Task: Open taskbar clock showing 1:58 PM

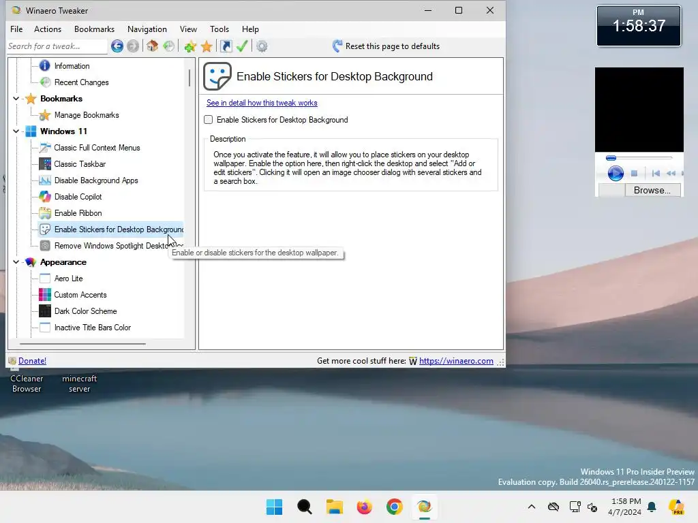Action: point(625,507)
